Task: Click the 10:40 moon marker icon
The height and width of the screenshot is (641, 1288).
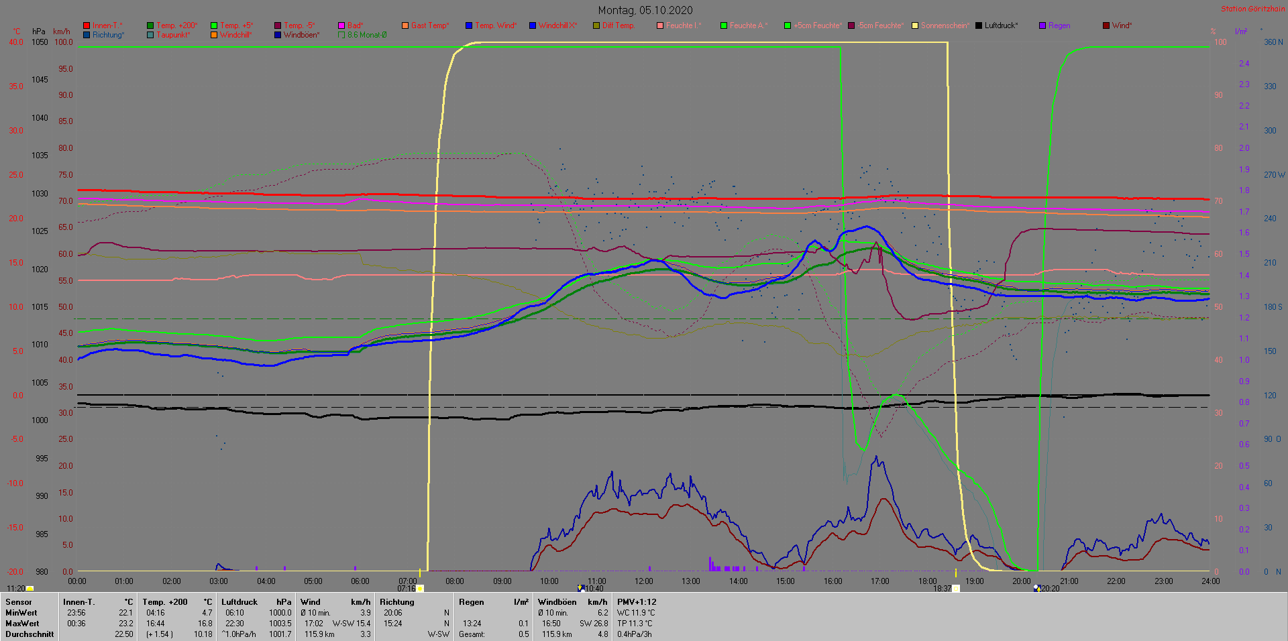Action: pos(581,589)
